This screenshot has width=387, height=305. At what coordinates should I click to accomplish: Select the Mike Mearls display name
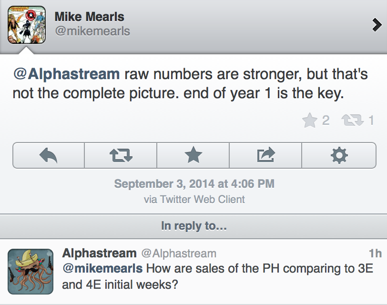[89, 17]
